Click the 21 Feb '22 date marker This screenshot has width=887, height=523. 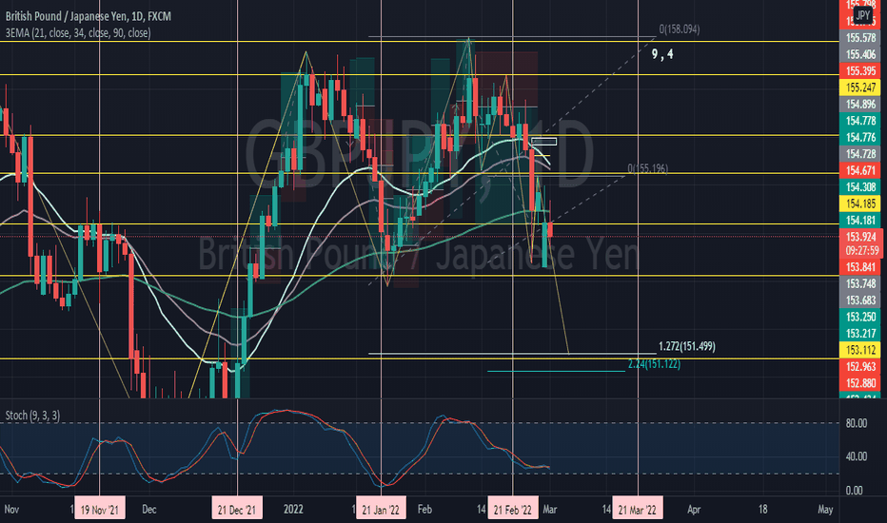pos(513,510)
